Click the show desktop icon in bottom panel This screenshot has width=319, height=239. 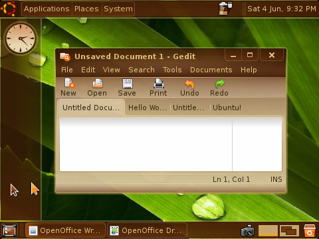click(9, 230)
